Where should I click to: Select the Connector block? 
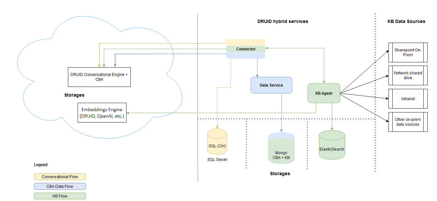pos(246,49)
